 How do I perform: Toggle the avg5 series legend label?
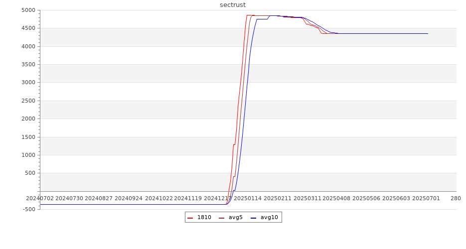pos(235,218)
